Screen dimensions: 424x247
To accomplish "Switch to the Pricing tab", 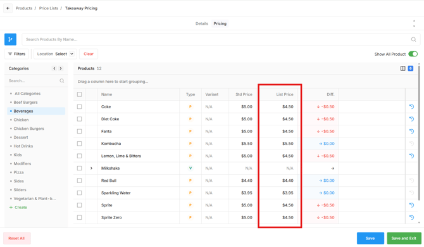I will [x=220, y=23].
